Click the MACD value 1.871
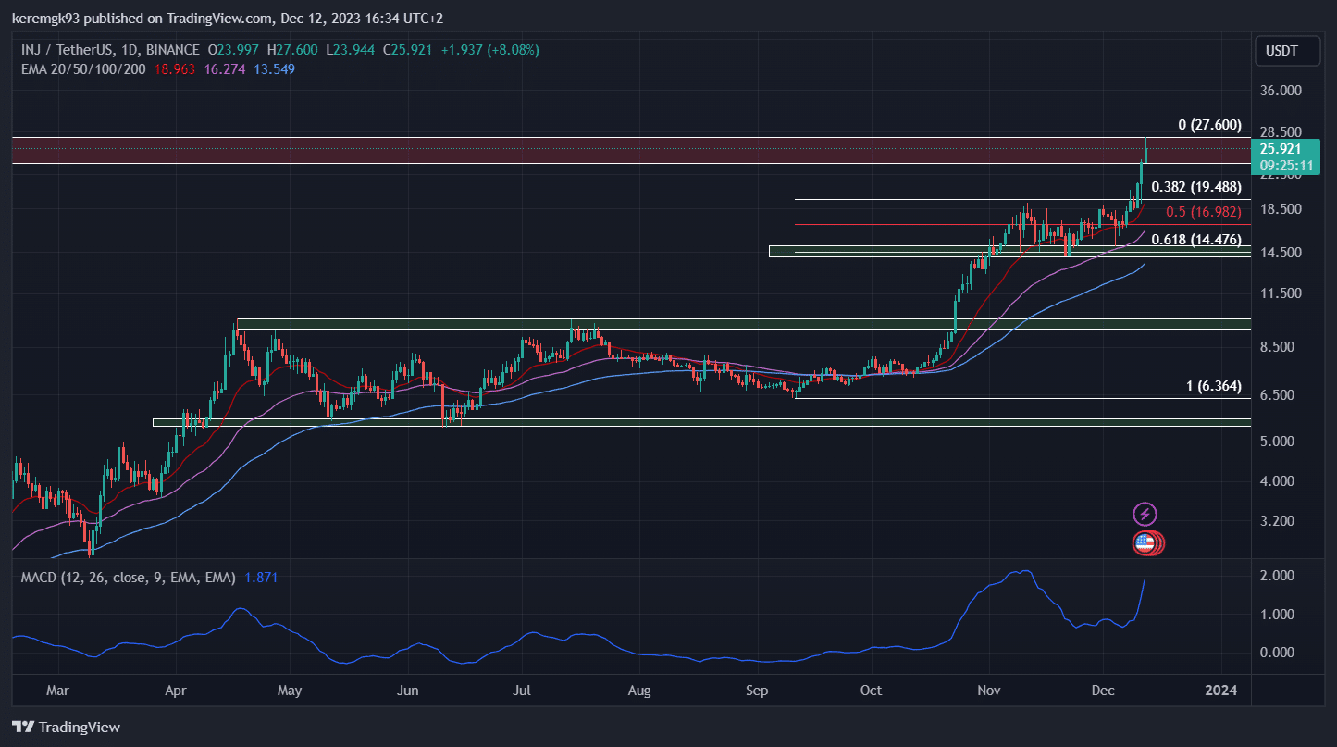The image size is (1337, 747). (x=261, y=578)
